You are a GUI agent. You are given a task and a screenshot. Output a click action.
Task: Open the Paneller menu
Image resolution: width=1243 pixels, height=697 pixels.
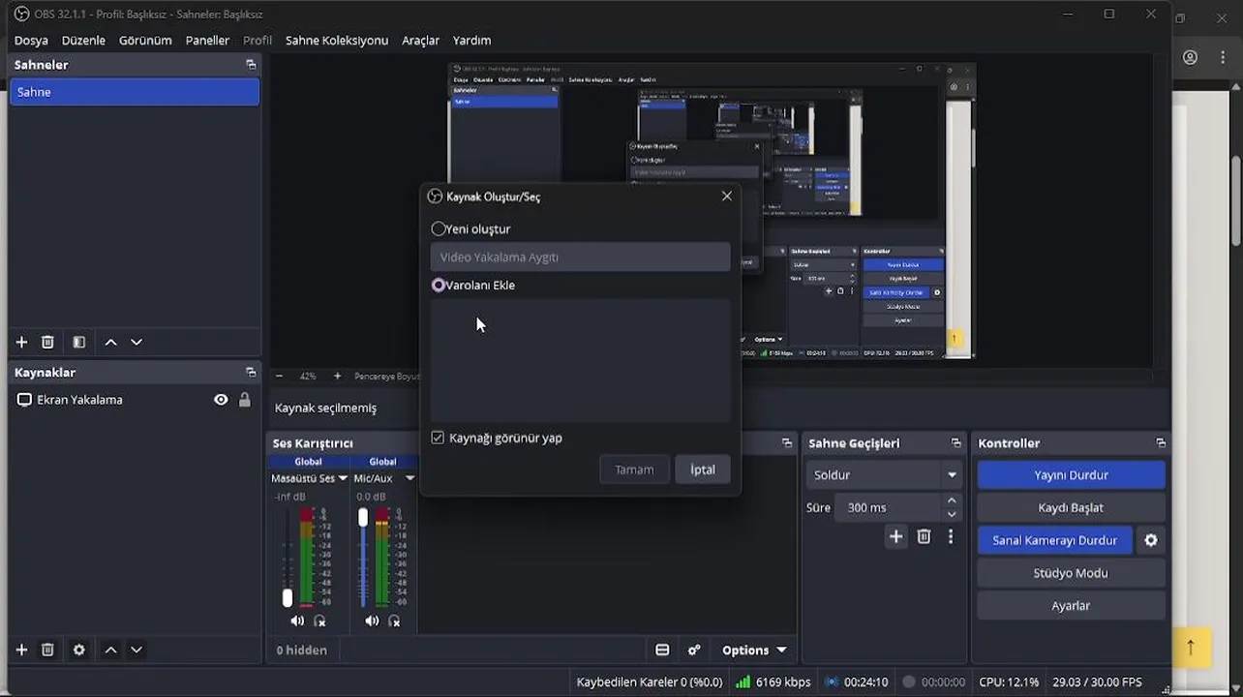tap(207, 40)
